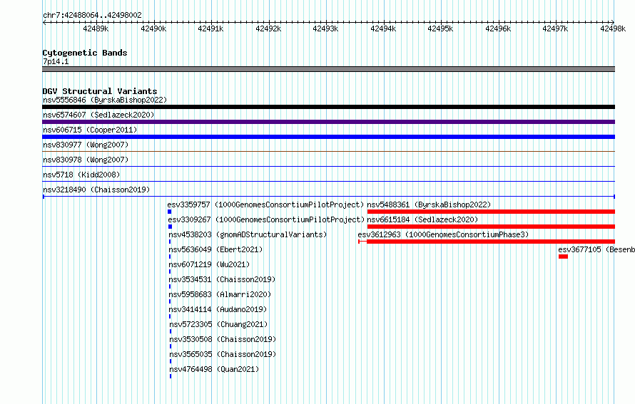Open the nsv830978 (Wong2007) entry
Viewport: 635px width, 404px height.
(86, 160)
